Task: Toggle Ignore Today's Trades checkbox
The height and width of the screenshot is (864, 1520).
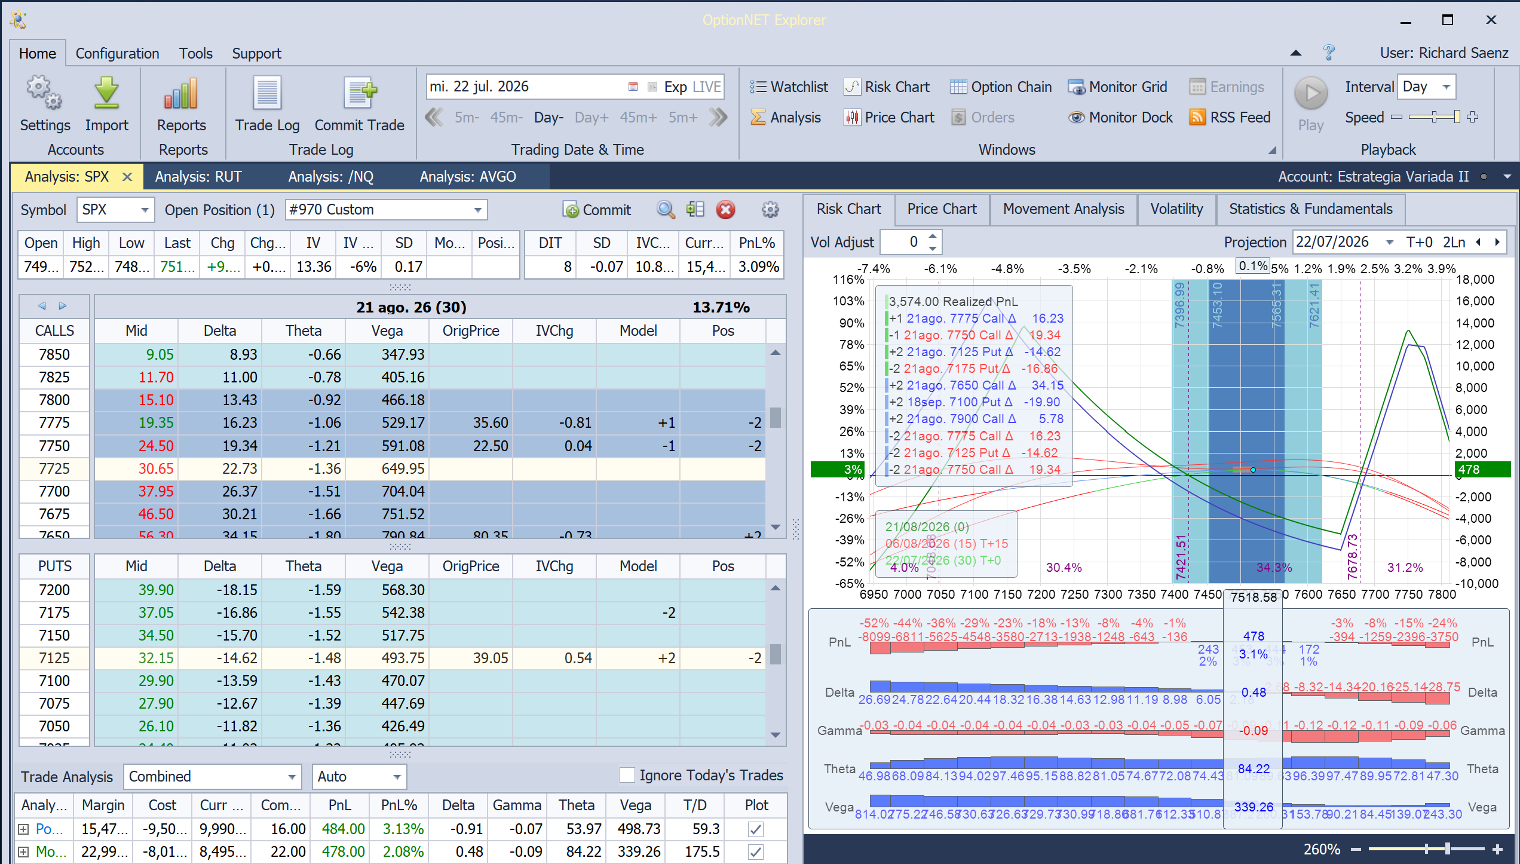Action: [627, 776]
